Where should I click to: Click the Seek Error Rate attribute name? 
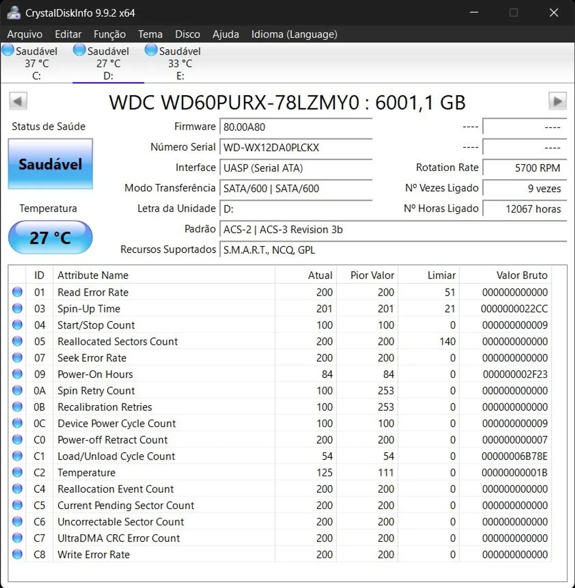coord(92,358)
